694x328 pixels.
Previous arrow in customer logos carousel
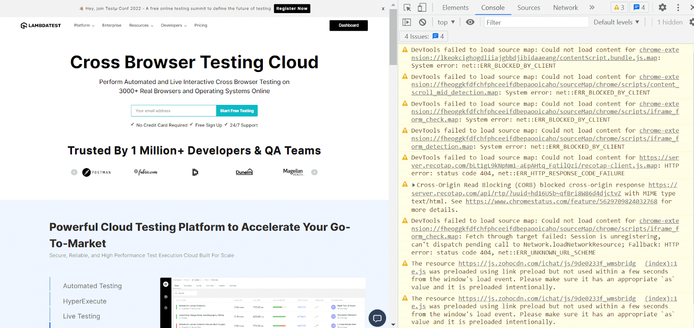pos(74,172)
